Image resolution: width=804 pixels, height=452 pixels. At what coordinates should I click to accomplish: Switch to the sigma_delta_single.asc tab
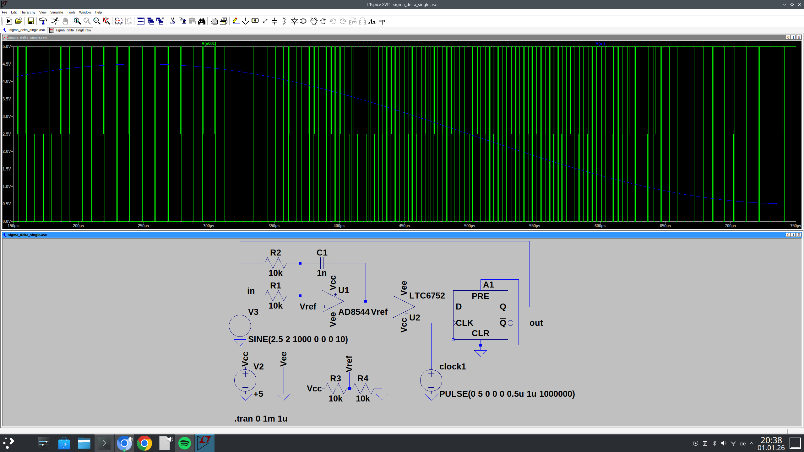click(27, 30)
